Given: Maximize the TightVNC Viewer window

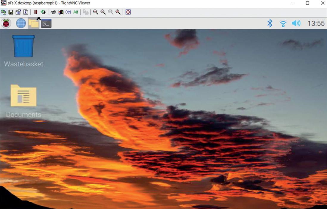Looking at the screenshot, I should pos(307,3).
